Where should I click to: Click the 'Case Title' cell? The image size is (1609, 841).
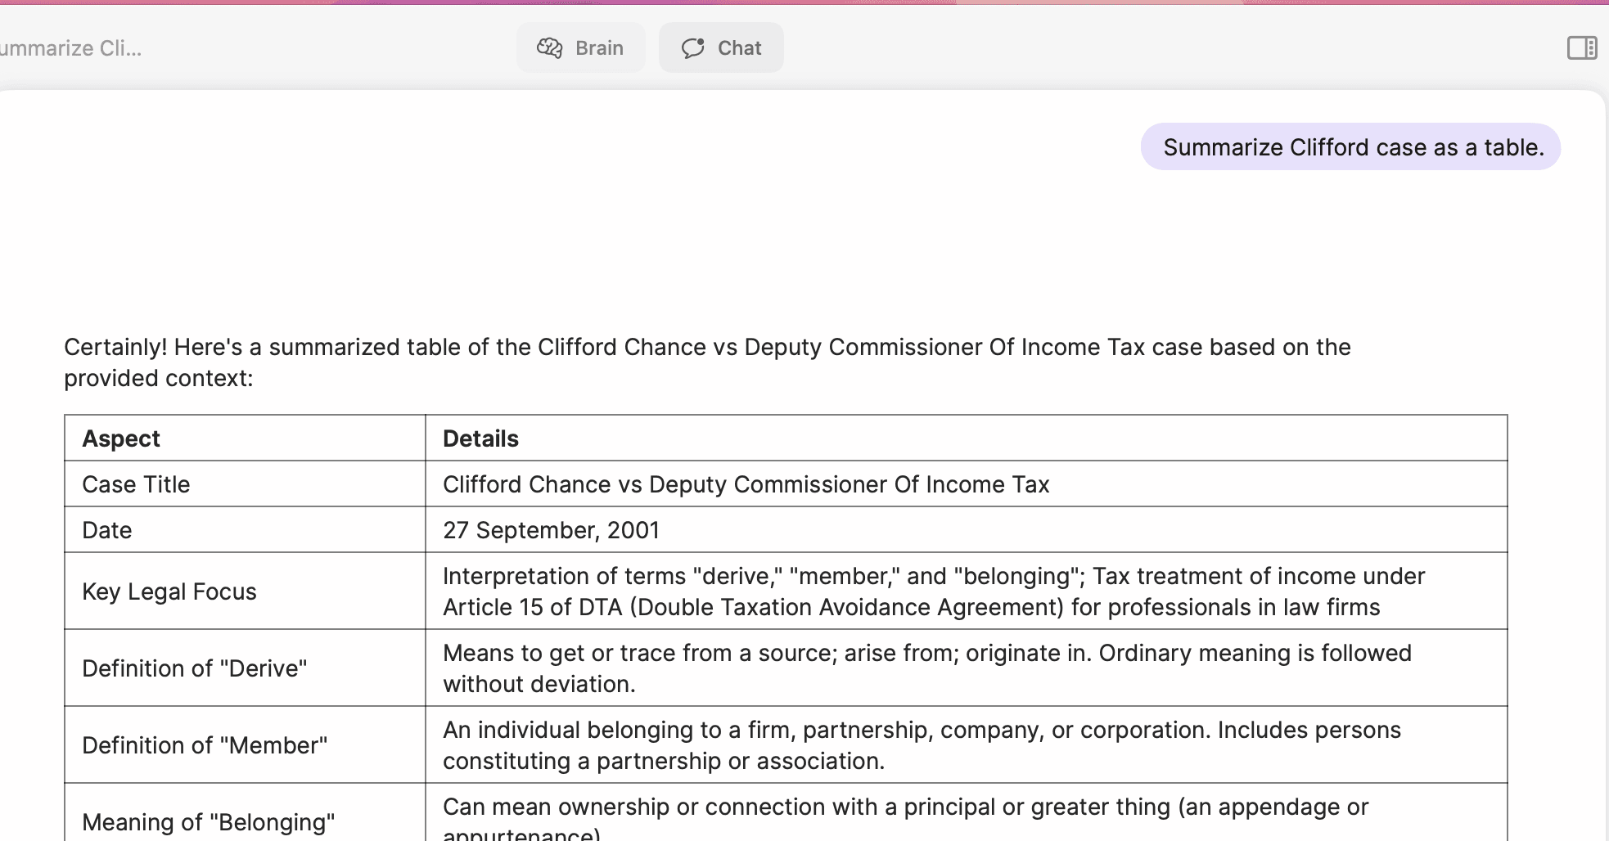tap(136, 484)
